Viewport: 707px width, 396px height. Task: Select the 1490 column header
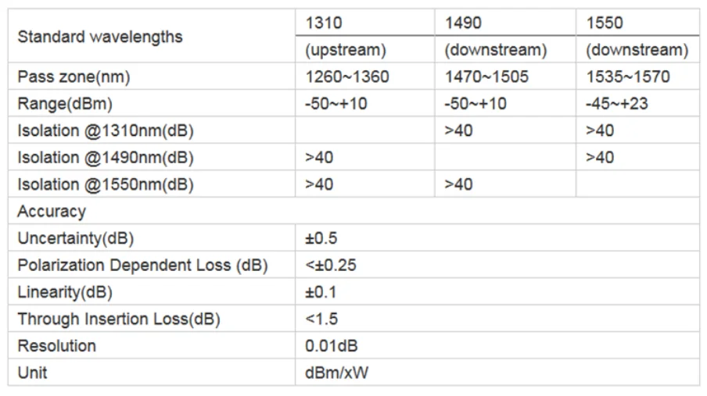click(505, 23)
